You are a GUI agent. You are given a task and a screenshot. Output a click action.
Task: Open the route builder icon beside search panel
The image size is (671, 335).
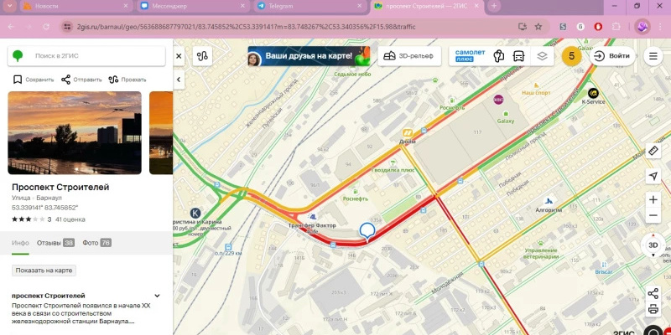(202, 56)
